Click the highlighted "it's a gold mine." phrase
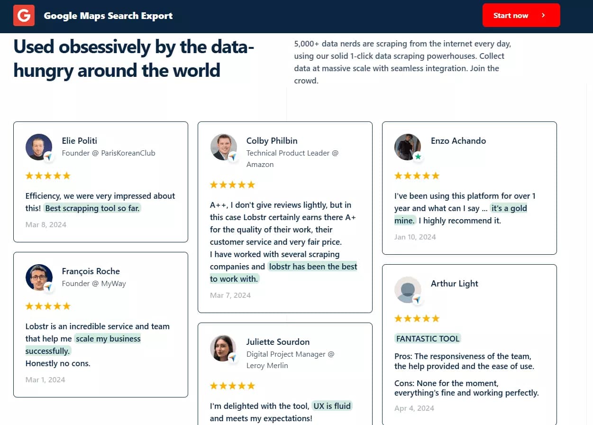 [461, 214]
